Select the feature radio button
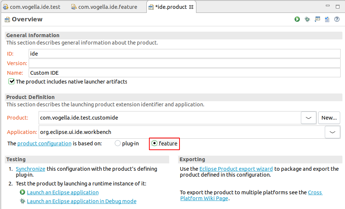Viewport: 345px width, 209px height. pyautogui.click(x=154, y=144)
